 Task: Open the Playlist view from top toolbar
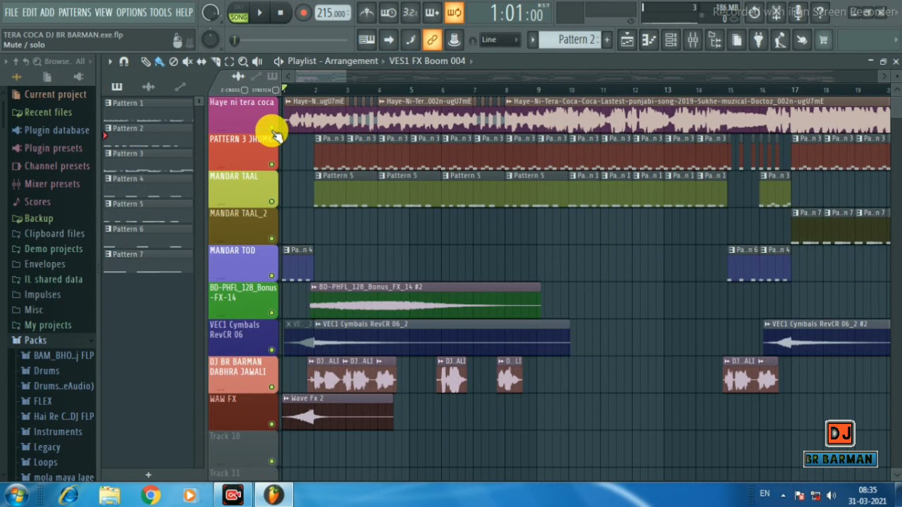pos(627,40)
